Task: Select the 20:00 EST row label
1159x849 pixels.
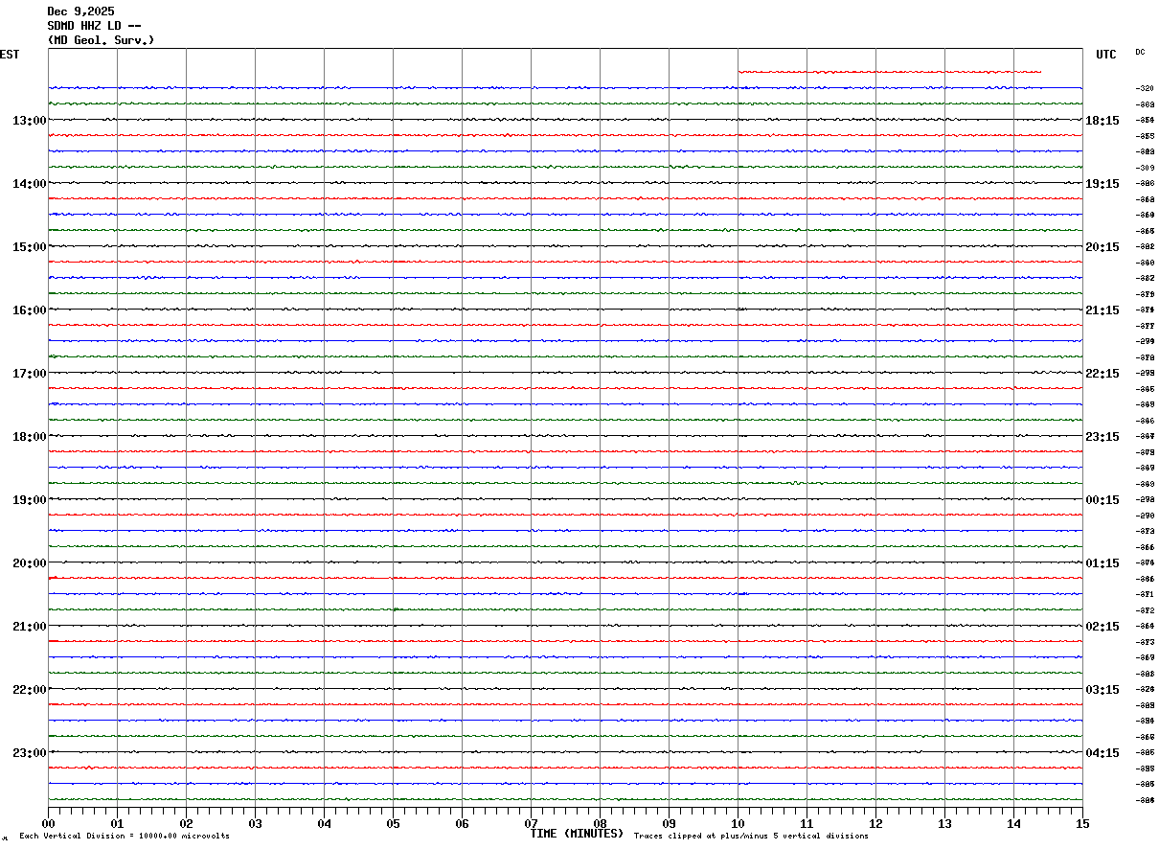Action: 30,563
